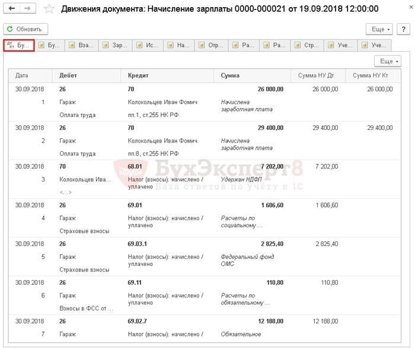Viewport: 415px width, 349px height.
Task: Open the top Еще dropdown menu
Action: (379, 29)
